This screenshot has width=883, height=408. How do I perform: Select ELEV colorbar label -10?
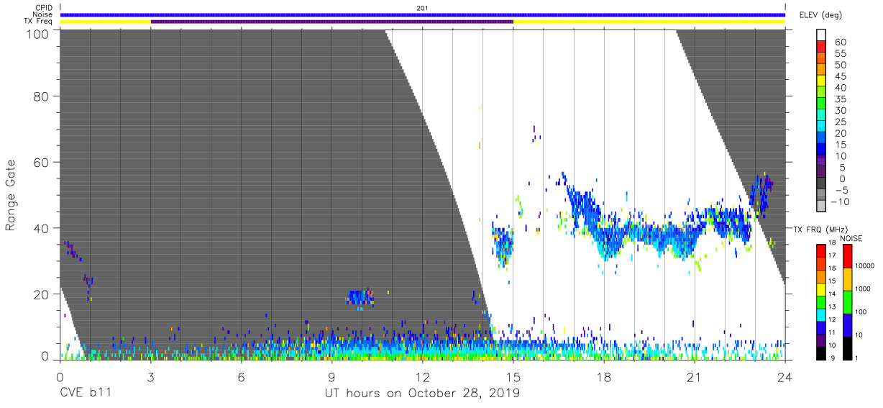pos(838,201)
